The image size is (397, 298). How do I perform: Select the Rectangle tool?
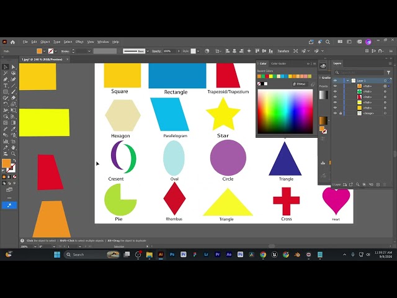pyautogui.click(x=6, y=92)
